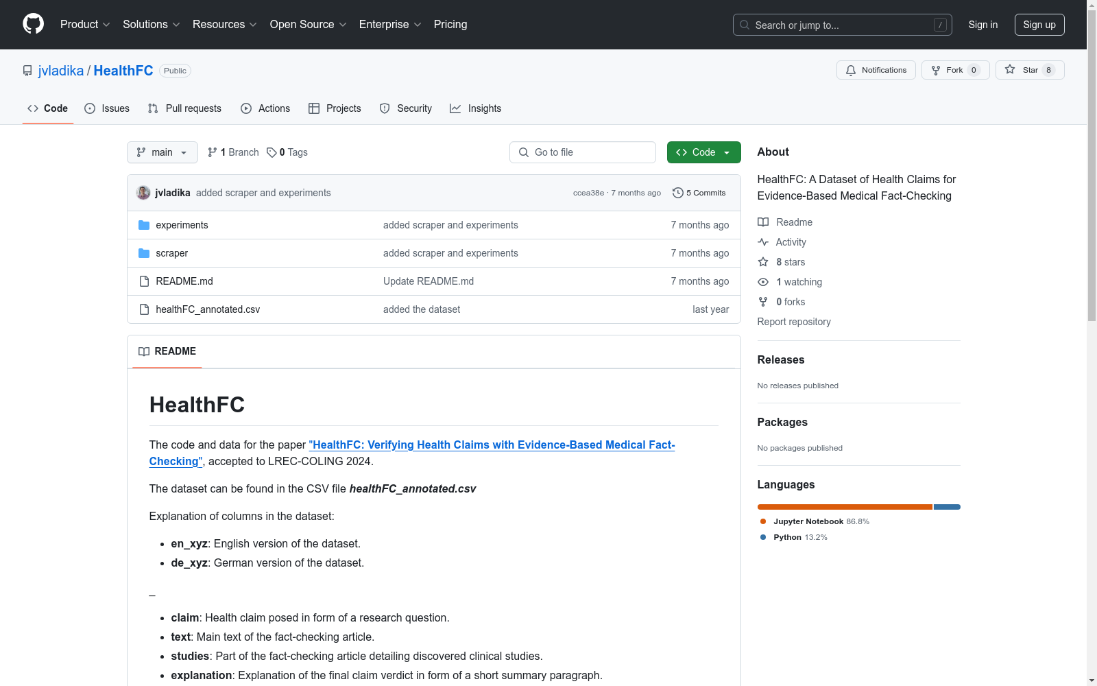Open the green Code dropdown button

click(x=703, y=152)
